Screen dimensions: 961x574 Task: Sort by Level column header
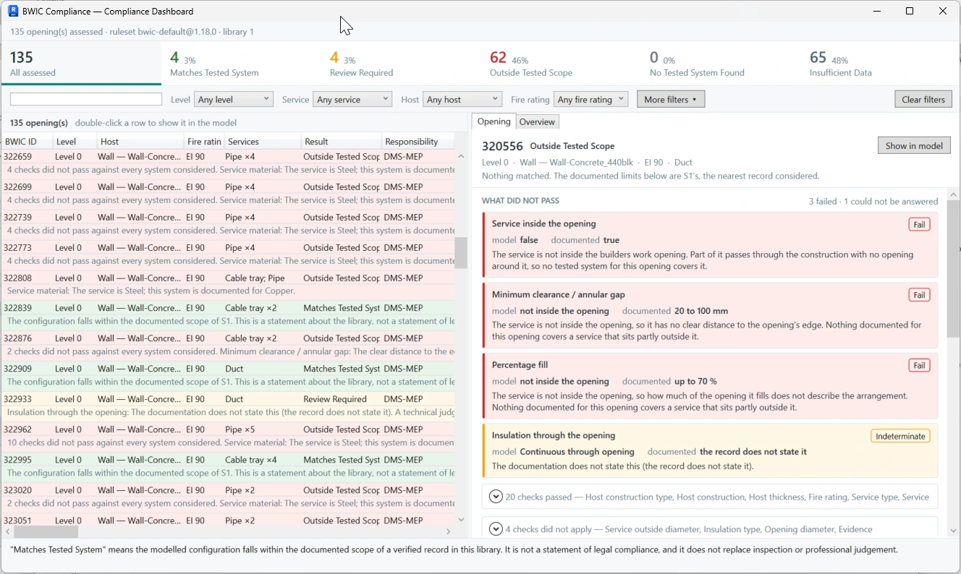[x=74, y=142]
